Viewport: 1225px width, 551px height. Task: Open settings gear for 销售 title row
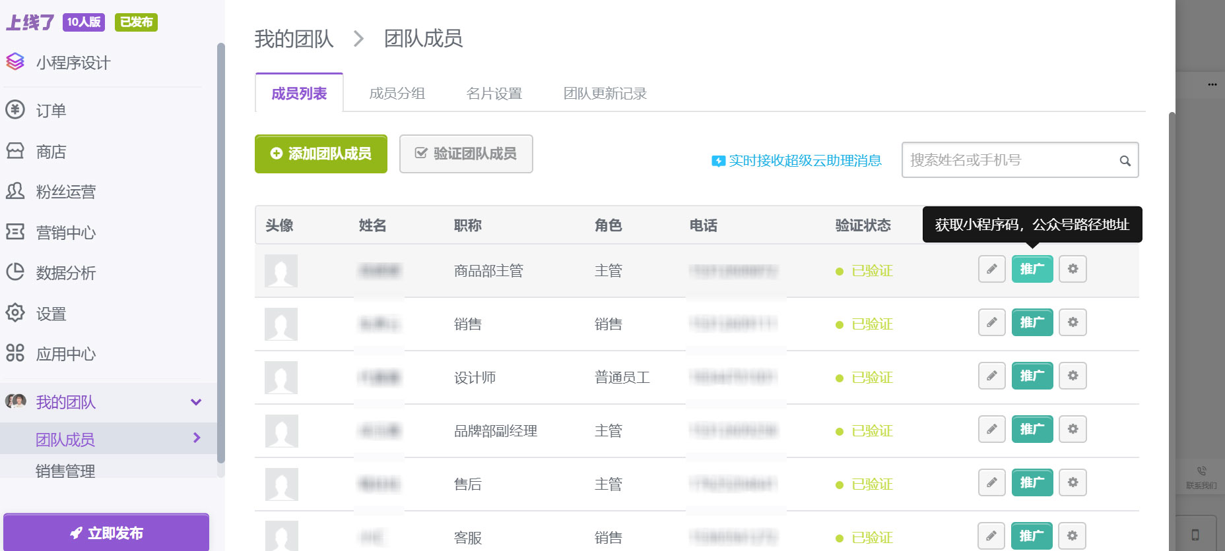click(1073, 322)
